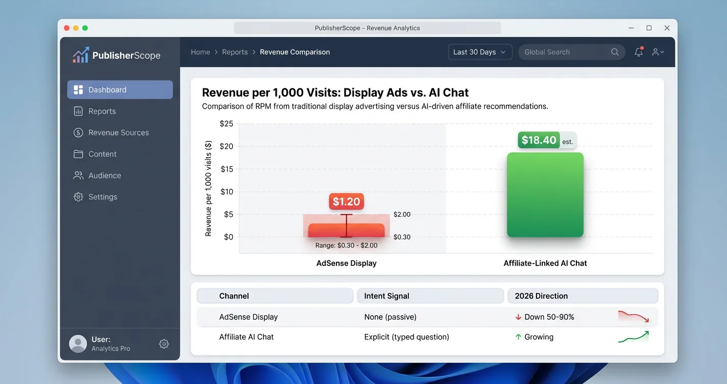Click the $18.40 estimate badge
The width and height of the screenshot is (727, 384).
(x=539, y=139)
